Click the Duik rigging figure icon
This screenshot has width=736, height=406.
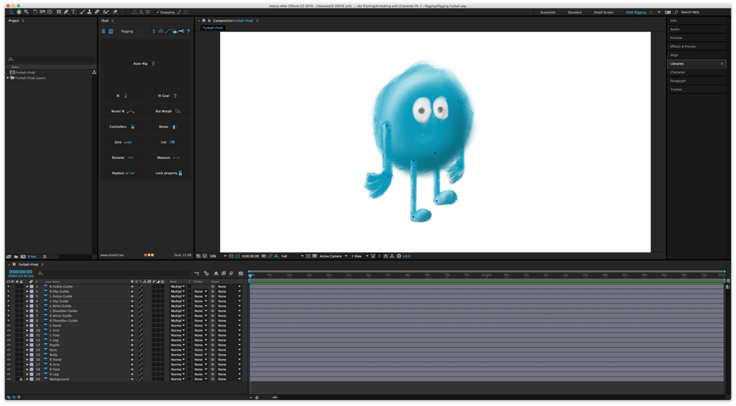coord(154,31)
